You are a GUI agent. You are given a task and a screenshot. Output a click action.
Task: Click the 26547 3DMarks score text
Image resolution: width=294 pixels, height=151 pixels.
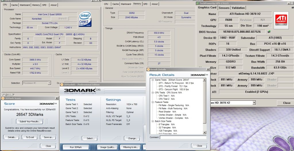pyautogui.click(x=30, y=115)
